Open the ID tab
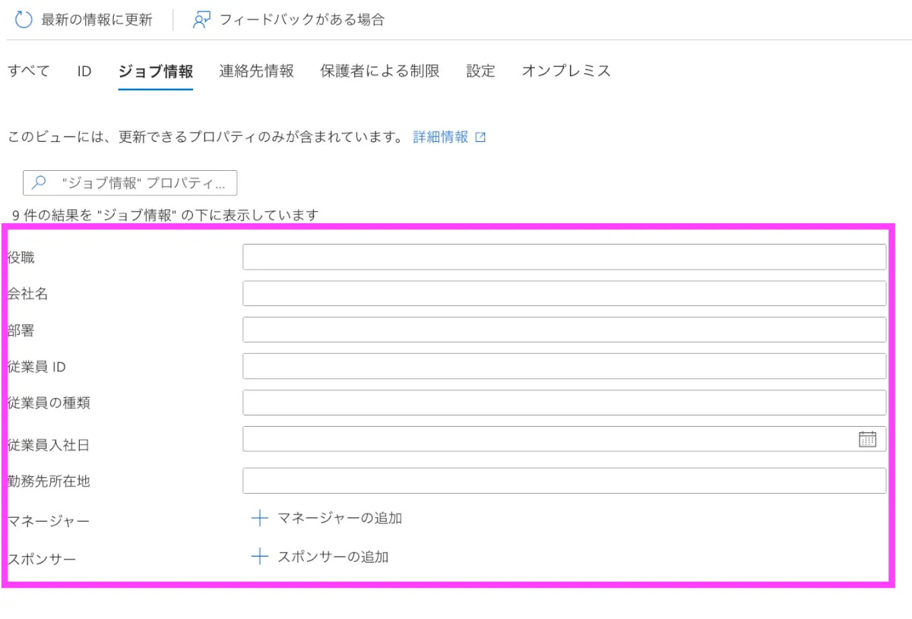 [x=84, y=71]
